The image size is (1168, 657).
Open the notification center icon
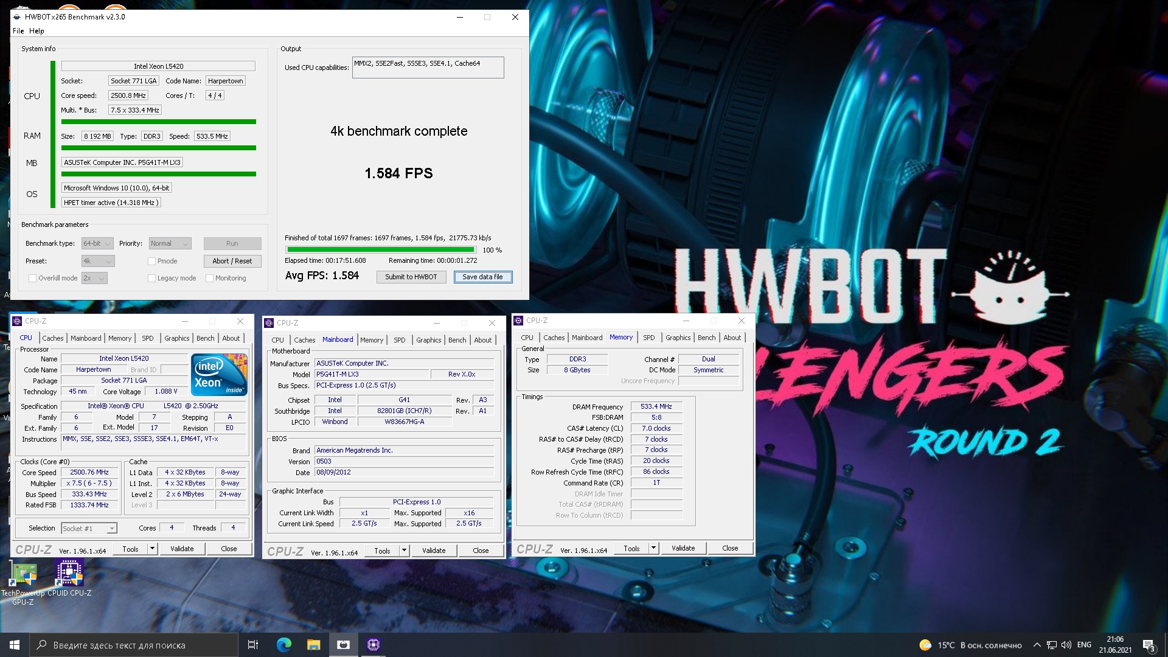coord(1149,645)
